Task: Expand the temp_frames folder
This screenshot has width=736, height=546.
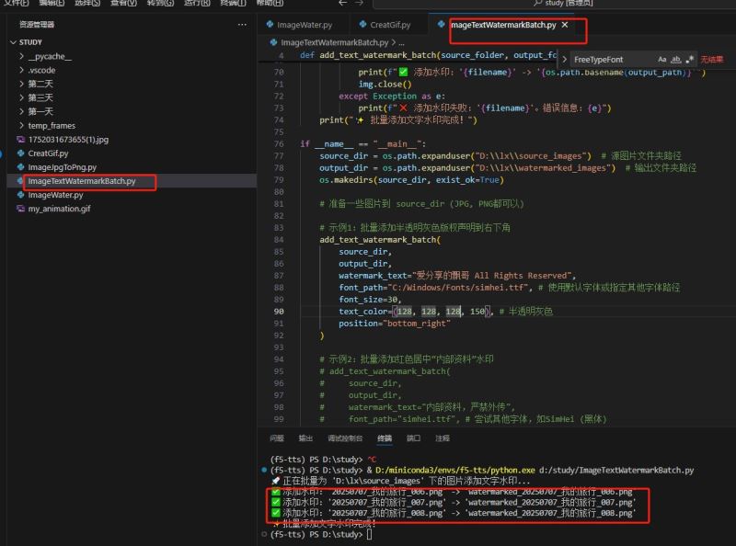Action: point(51,125)
